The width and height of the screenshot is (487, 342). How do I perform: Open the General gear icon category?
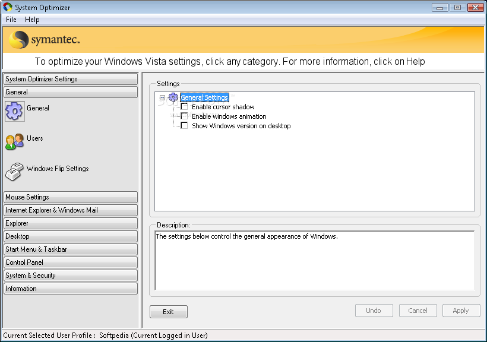tap(15, 111)
